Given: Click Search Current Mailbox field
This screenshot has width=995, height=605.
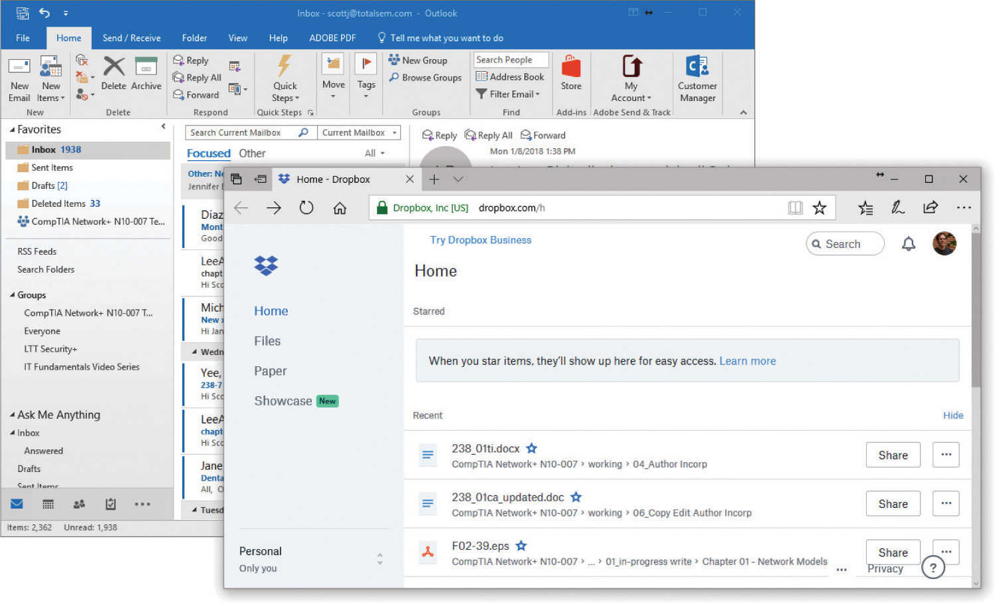Looking at the screenshot, I should point(251,132).
